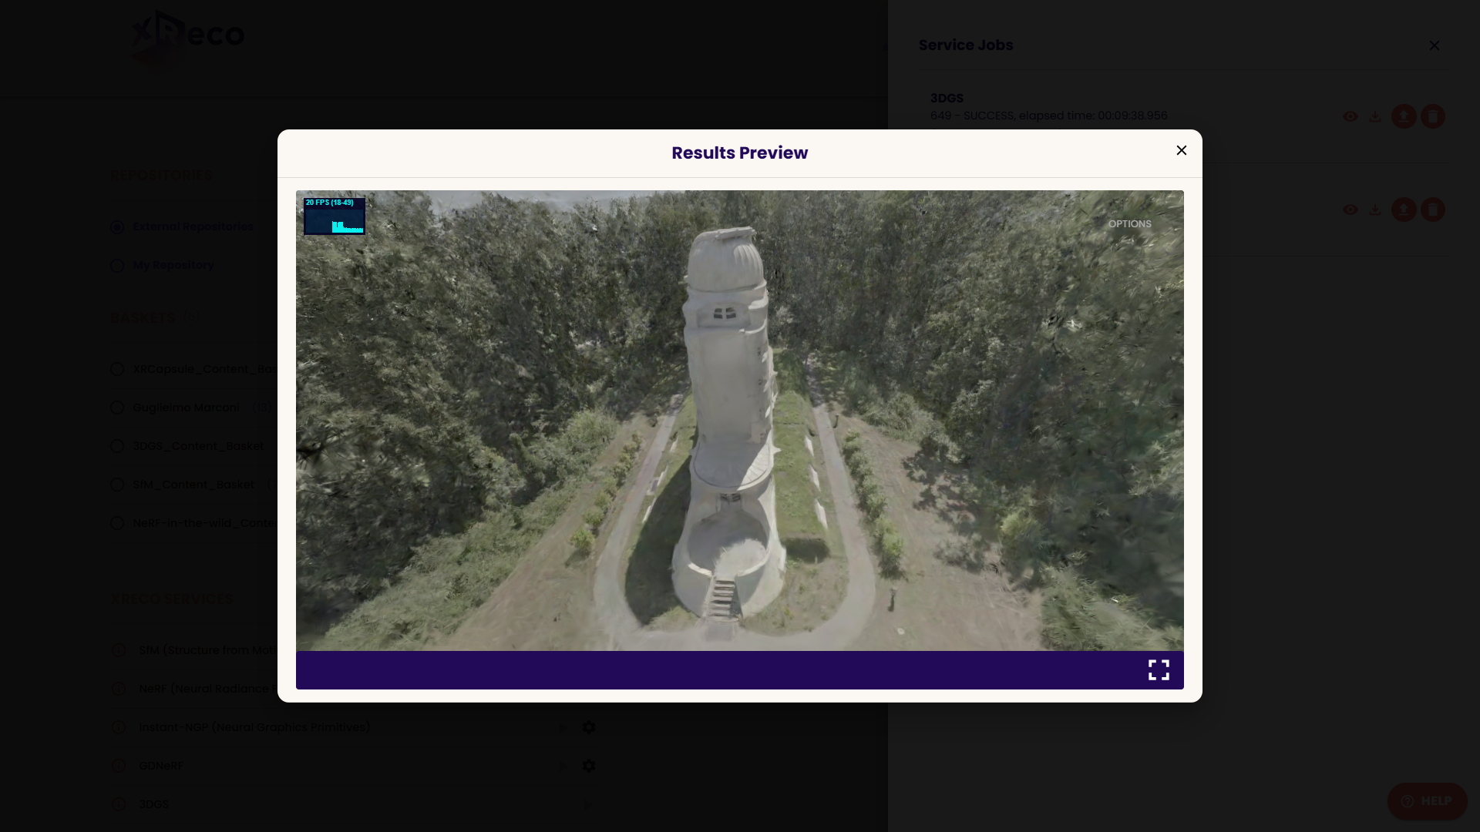Run the GDNeRF service play arrow
Image resolution: width=1480 pixels, height=832 pixels.
pyautogui.click(x=563, y=766)
